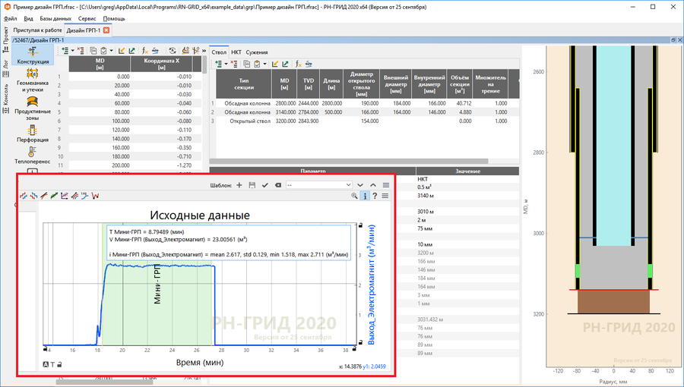Open Продуктивные зоны section
The height and width of the screenshot is (387, 684).
click(33, 108)
